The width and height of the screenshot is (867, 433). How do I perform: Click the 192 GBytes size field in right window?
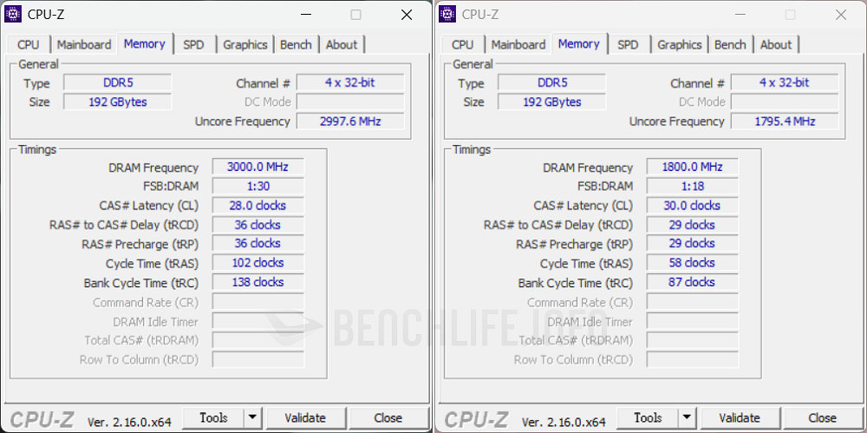[x=552, y=102]
